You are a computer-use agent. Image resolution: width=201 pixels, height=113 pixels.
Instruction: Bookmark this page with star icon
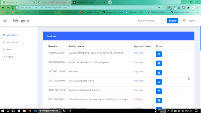pyautogui.click(x=163, y=8)
